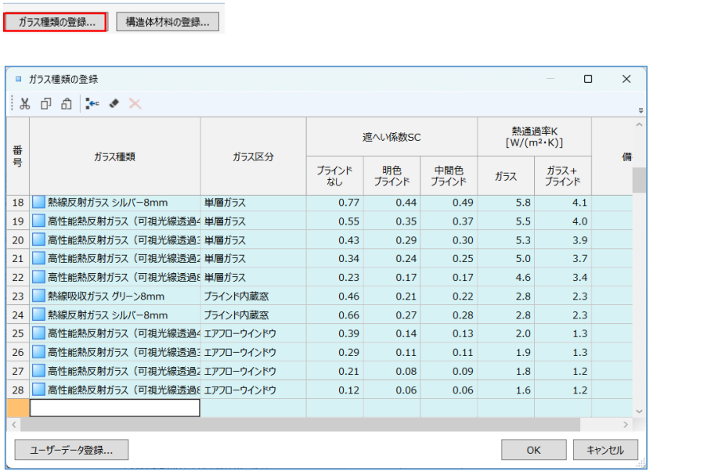Expand the toolbar overflow options arrow
Viewport: 711px width, 471px height.
click(x=641, y=110)
